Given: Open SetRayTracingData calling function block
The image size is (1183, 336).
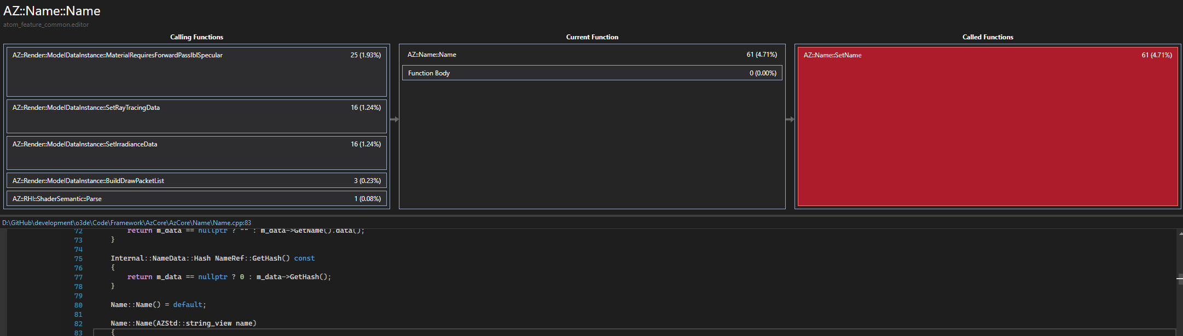Looking at the screenshot, I should pyautogui.click(x=196, y=116).
